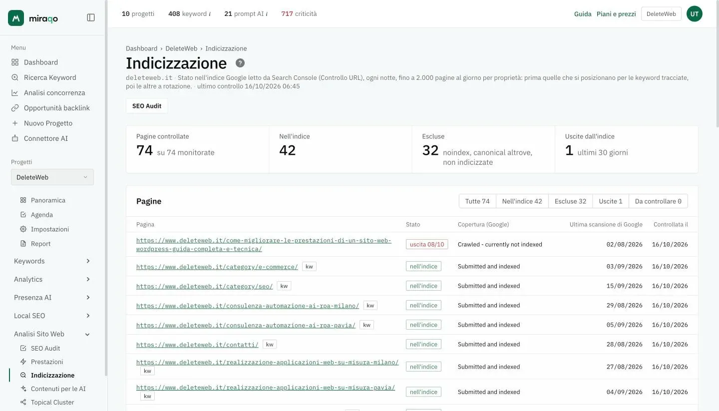Viewport: 719px width, 411px height.
Task: Click the Report document icon
Action: 23,244
